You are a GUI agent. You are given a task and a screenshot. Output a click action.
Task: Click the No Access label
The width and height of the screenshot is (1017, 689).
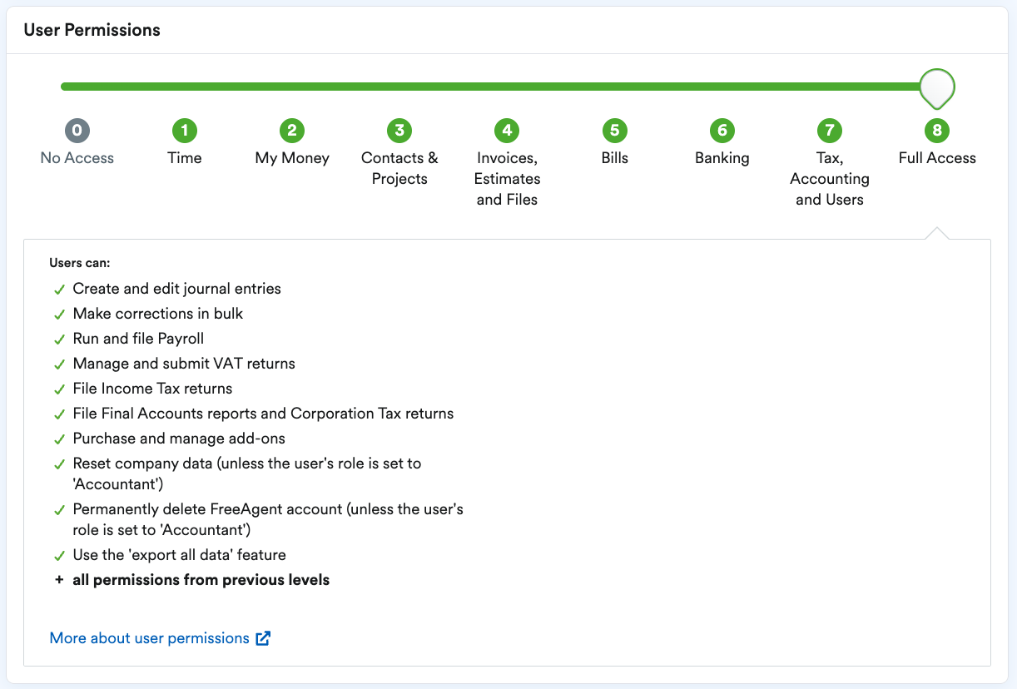77,158
